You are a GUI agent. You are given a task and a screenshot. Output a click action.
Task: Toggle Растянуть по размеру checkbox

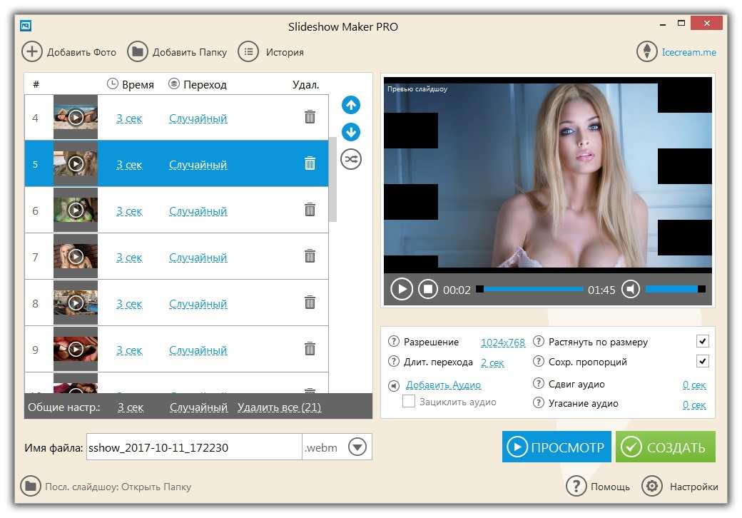point(703,341)
